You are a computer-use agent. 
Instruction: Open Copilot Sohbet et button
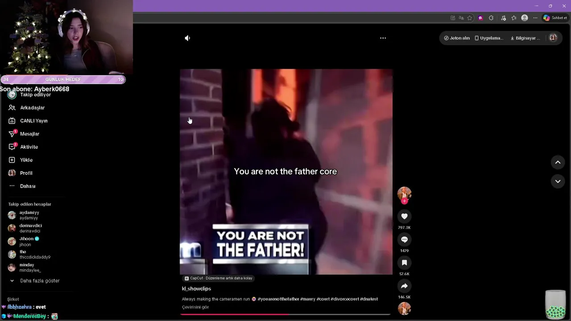555,18
